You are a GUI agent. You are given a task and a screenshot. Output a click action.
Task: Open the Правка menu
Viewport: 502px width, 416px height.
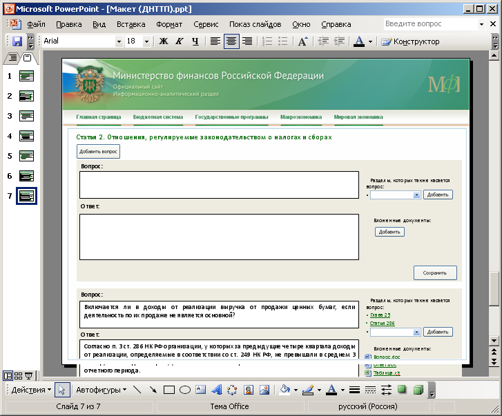coord(69,24)
